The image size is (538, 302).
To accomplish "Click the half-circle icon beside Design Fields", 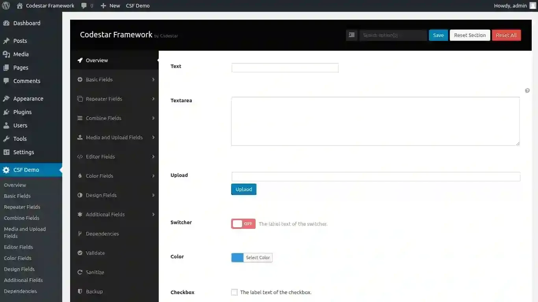I will [80, 195].
